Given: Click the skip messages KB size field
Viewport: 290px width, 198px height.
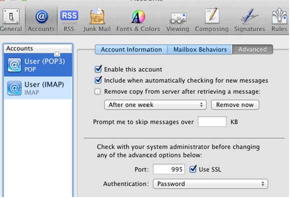Looking at the screenshot, I should (212, 121).
